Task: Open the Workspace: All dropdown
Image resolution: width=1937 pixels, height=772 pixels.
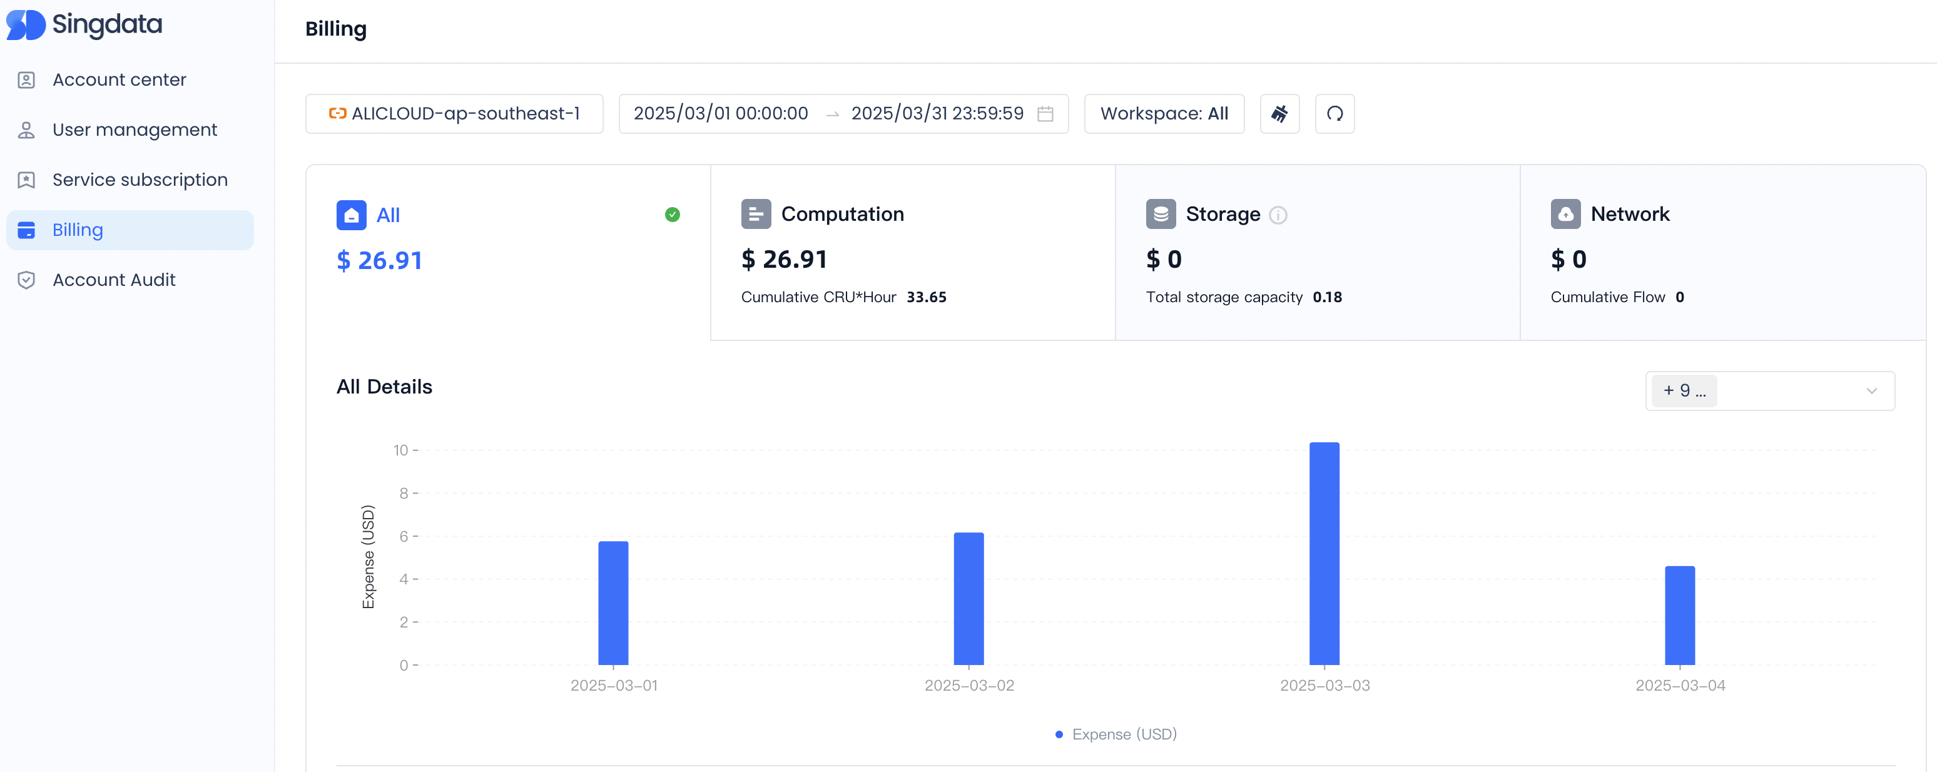Action: pos(1163,113)
